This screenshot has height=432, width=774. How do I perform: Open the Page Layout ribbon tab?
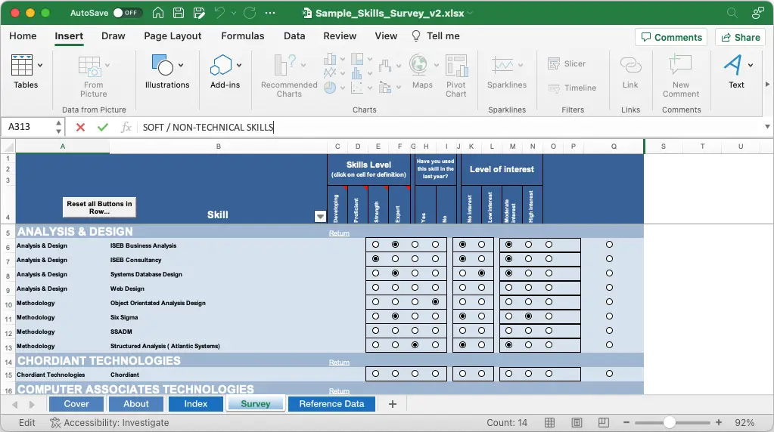(x=173, y=36)
